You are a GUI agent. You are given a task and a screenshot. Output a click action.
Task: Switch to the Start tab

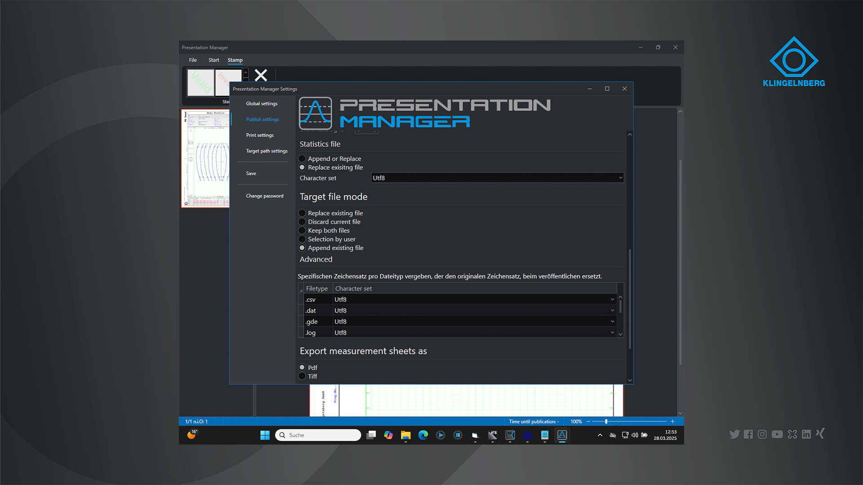214,60
